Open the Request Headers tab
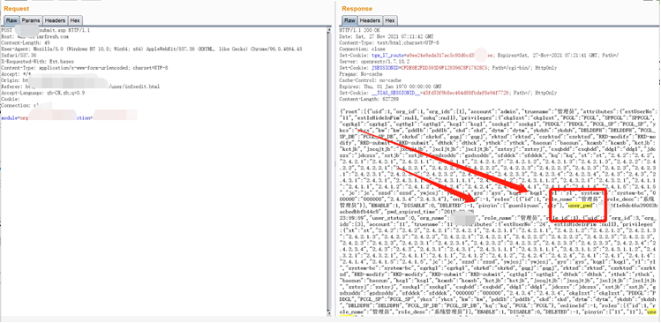The height and width of the screenshot is (323, 661). pos(55,20)
